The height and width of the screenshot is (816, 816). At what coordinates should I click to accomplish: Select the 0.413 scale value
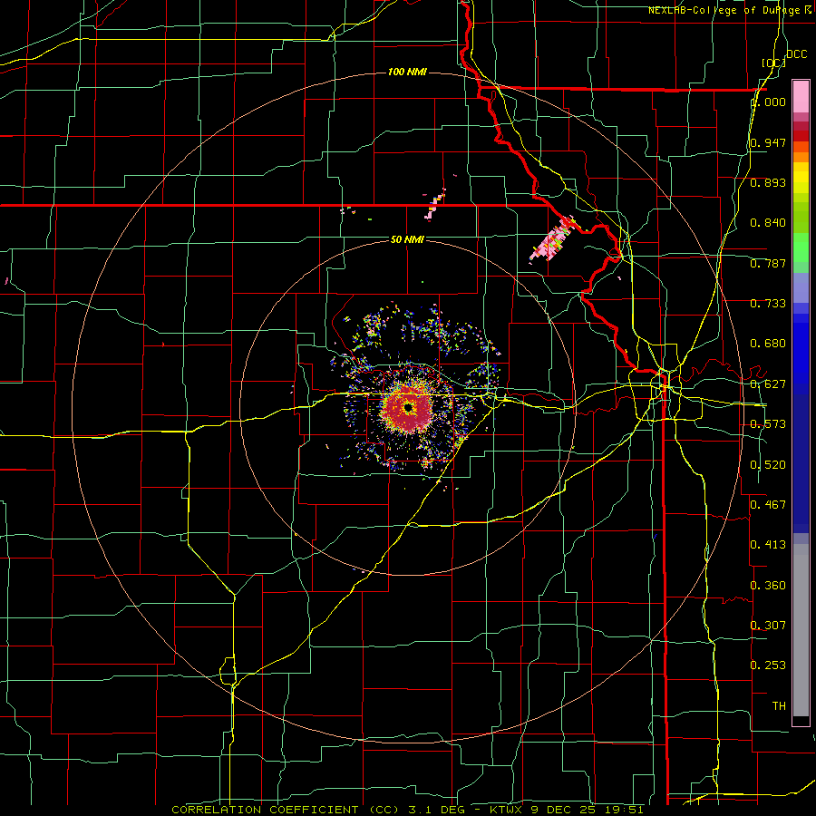[768, 545]
